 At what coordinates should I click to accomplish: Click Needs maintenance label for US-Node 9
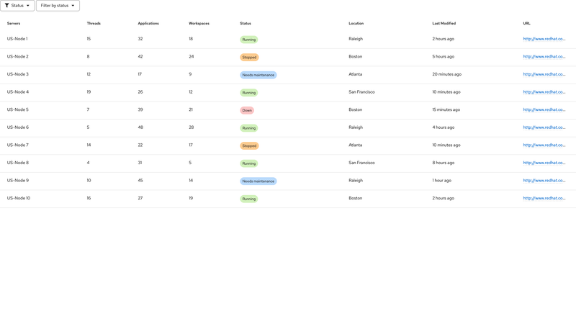pyautogui.click(x=258, y=181)
